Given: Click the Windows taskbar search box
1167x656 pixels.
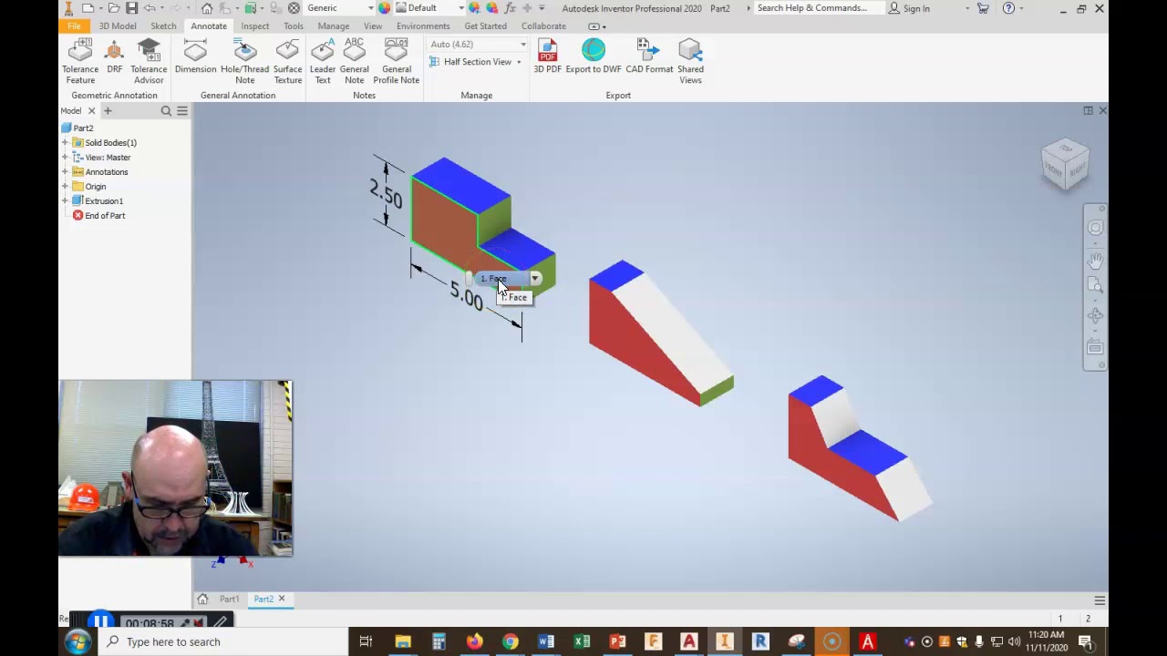Looking at the screenshot, I should pyautogui.click(x=224, y=641).
